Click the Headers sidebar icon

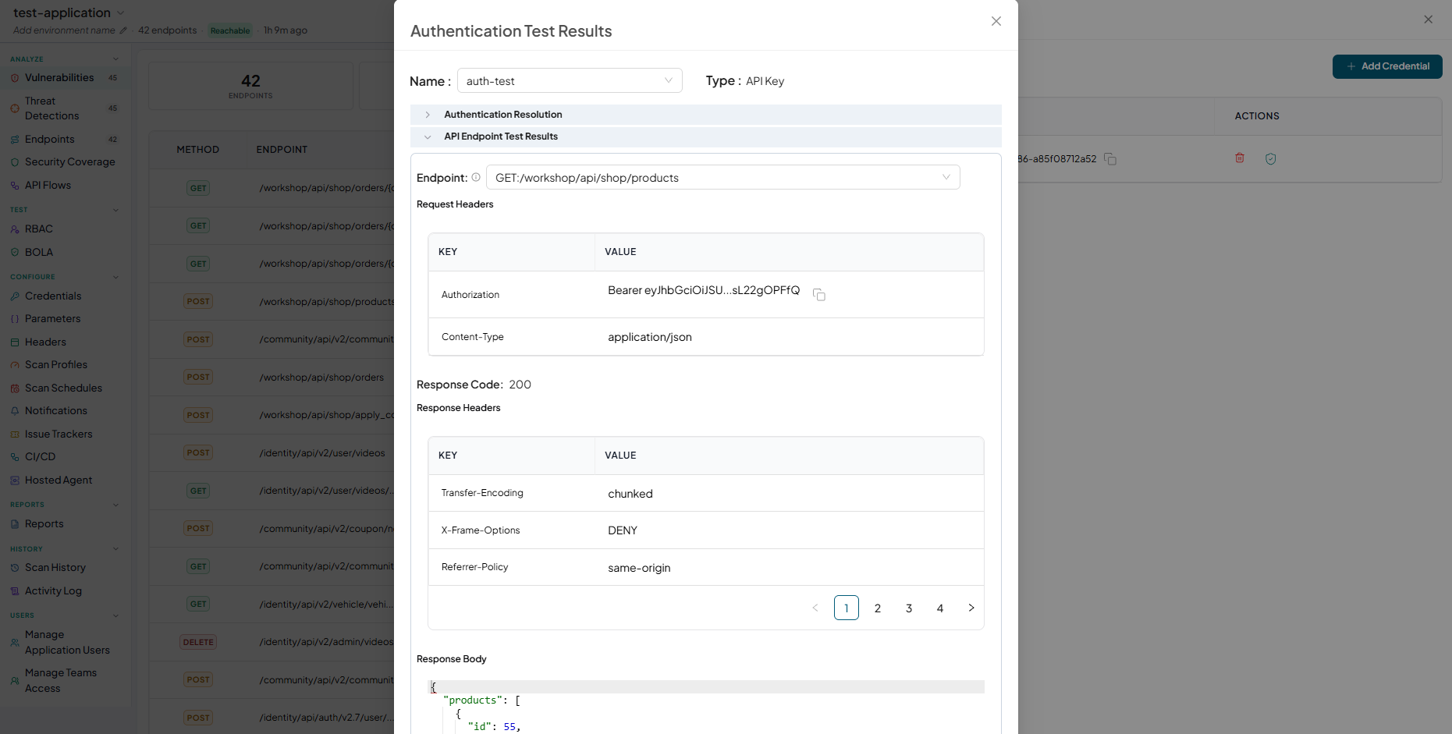15,342
